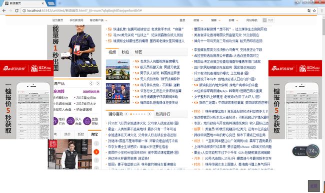Select the 新款 tab in shopping panel

(x=81, y=134)
